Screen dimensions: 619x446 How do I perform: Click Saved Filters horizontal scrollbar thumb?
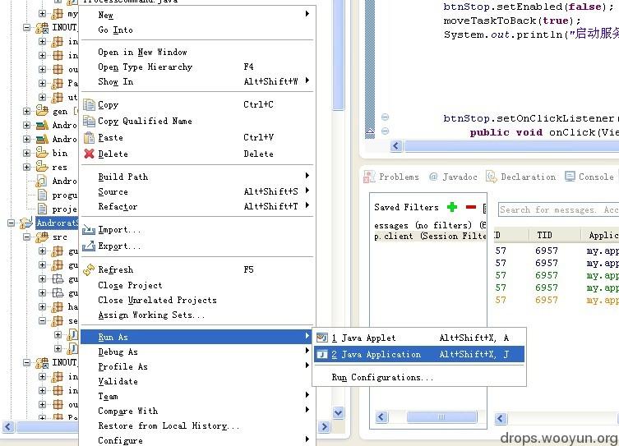tap(441, 416)
